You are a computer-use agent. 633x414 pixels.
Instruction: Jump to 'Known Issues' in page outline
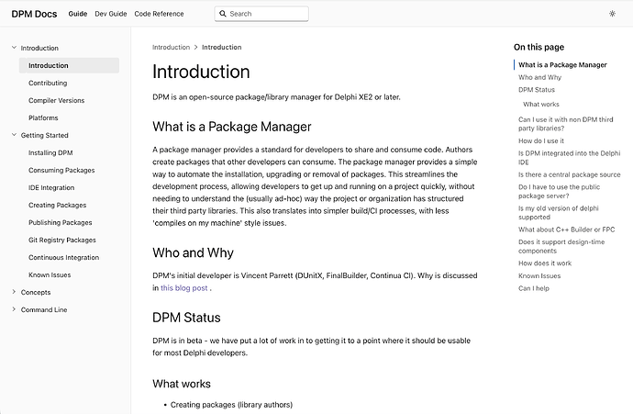[x=539, y=276]
